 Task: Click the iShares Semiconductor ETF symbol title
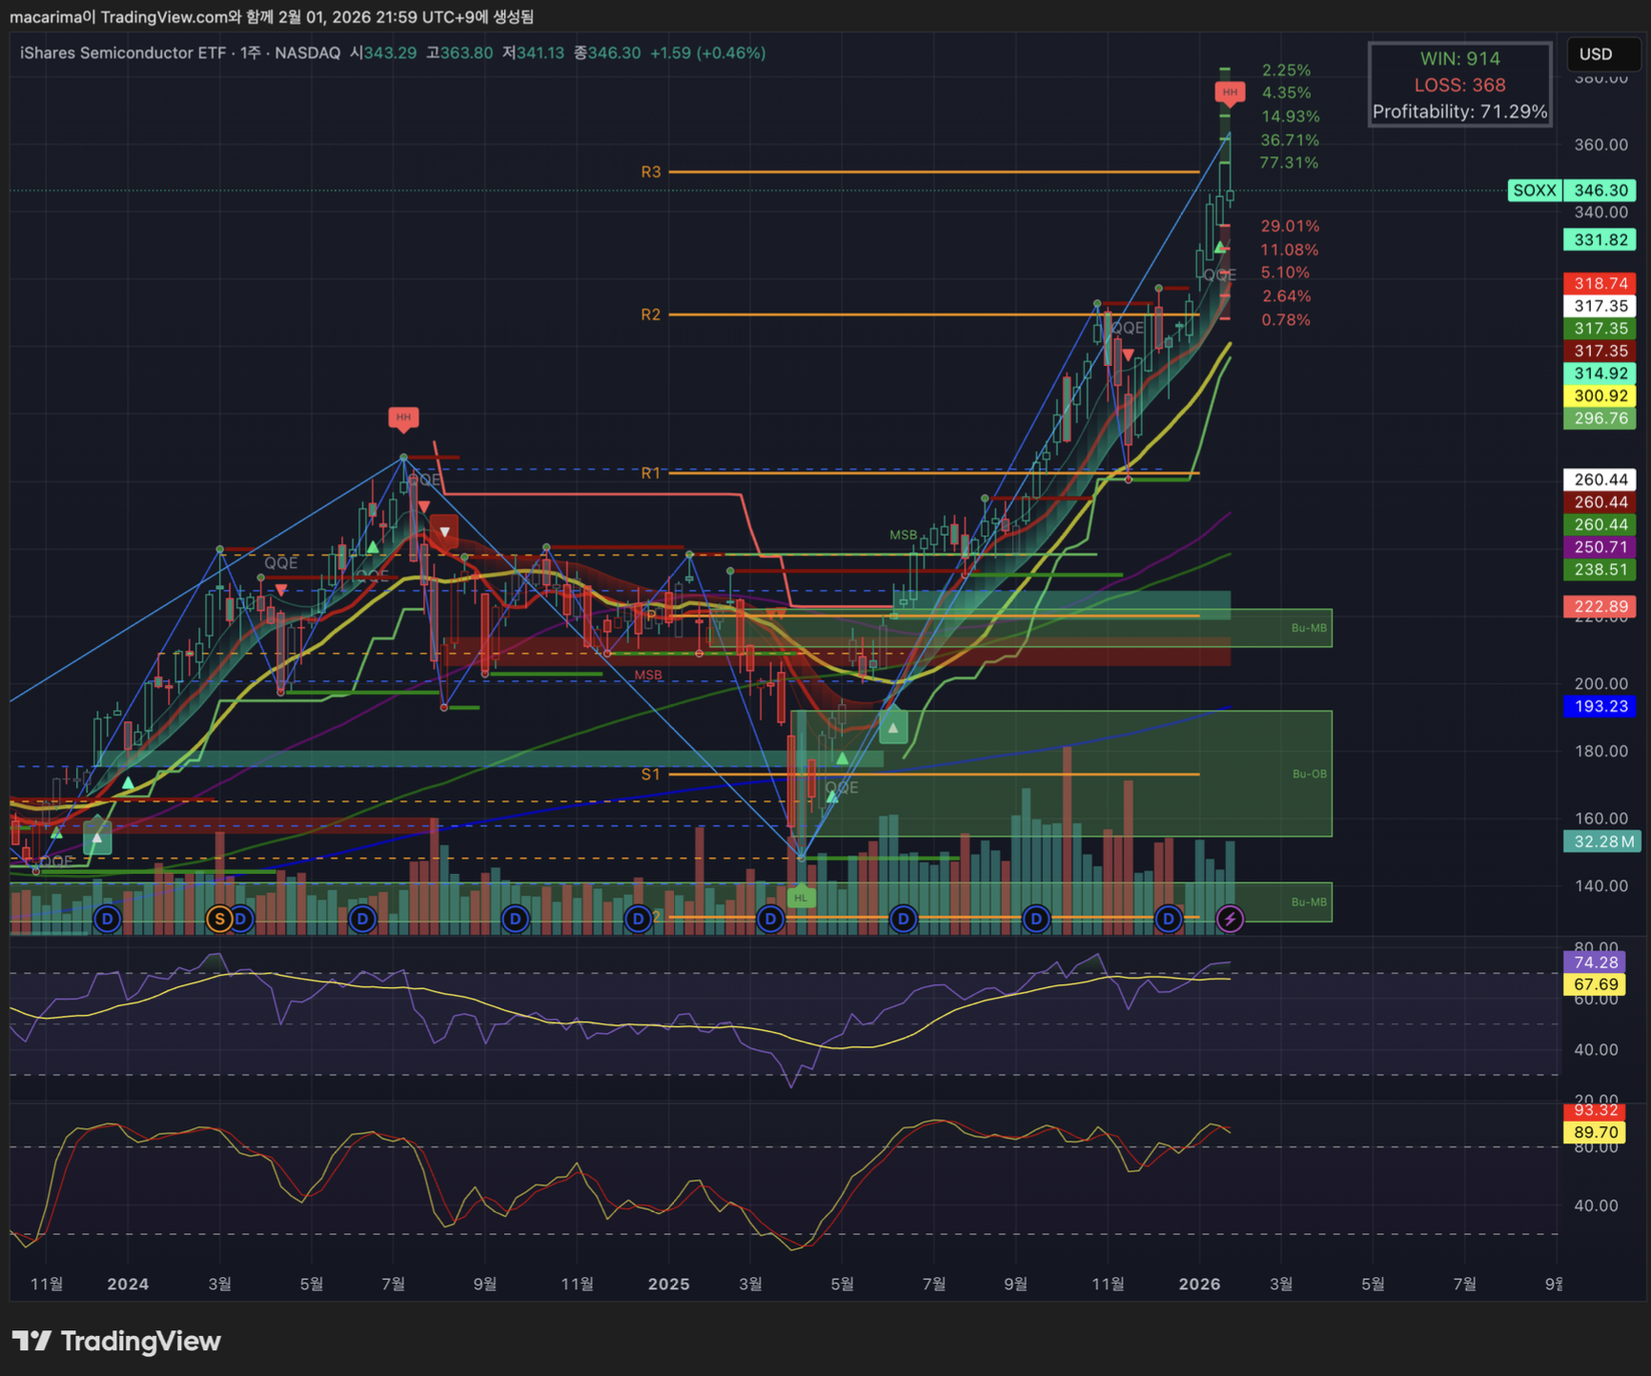(122, 53)
